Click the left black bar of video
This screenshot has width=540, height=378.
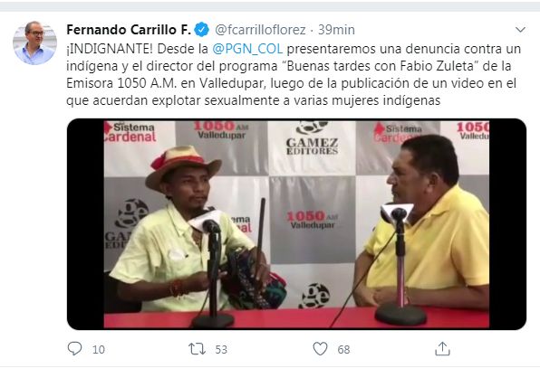pos(86,224)
